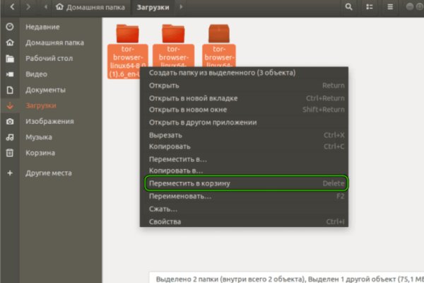The height and width of the screenshot is (283, 424).
Task: Choose 'Сжать…' in the context menu
Action: 163,209
